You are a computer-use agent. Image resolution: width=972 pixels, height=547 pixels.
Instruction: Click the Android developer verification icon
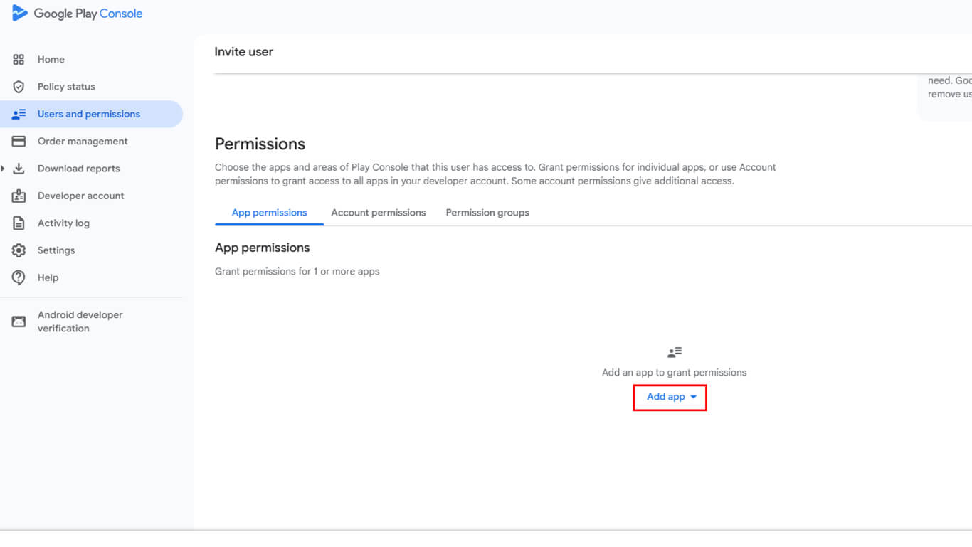19,322
